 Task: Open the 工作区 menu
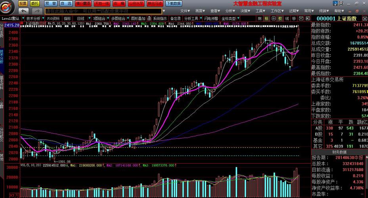click(x=277, y=11)
